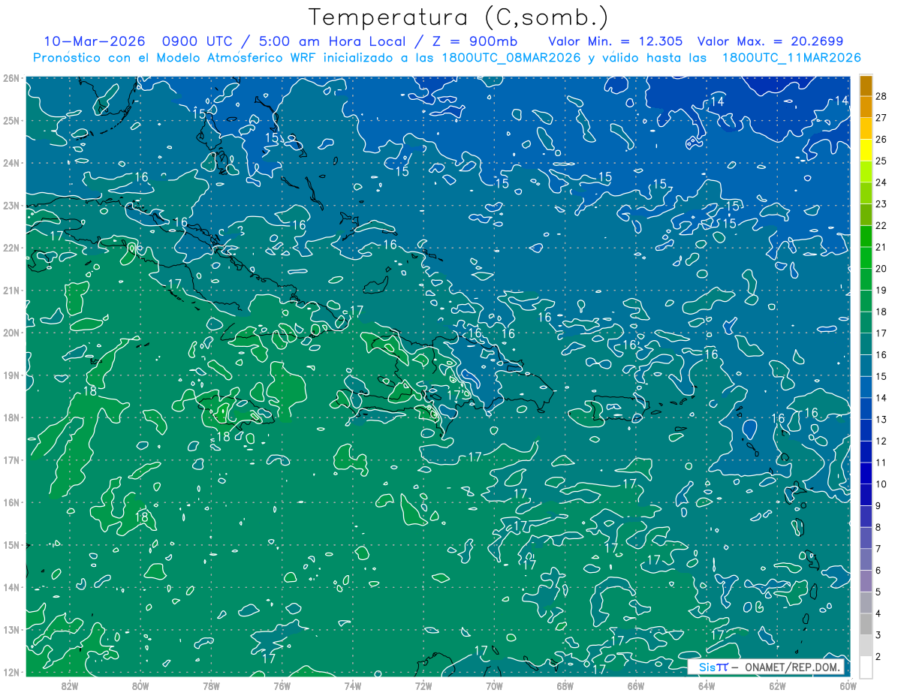The image size is (901, 696).
Task: Click the top orange-brown swatch above legend value 28
Action: (x=866, y=86)
